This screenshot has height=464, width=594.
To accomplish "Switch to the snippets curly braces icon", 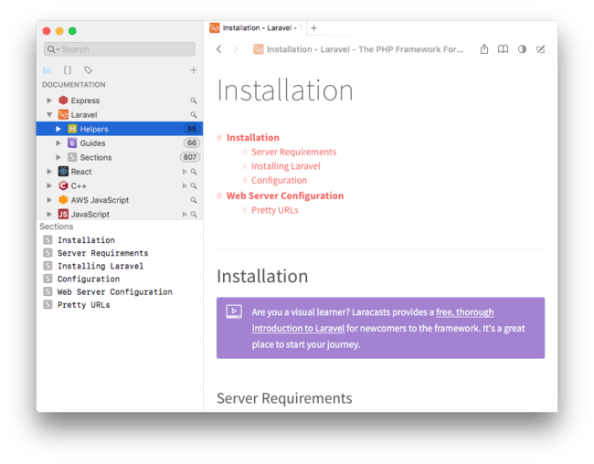I will [68, 70].
